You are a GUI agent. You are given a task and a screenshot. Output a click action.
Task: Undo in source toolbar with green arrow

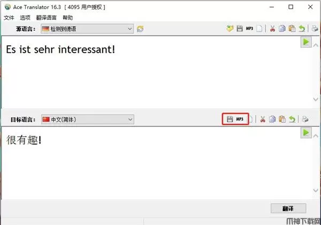point(302,29)
